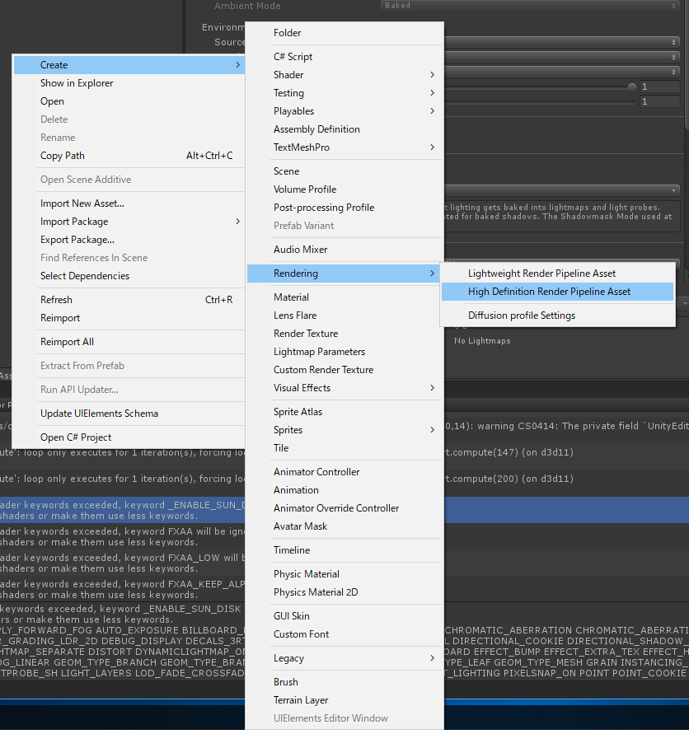Click the first slider handle in Lighting
Viewport: 689px width, 734px height.
(632, 87)
